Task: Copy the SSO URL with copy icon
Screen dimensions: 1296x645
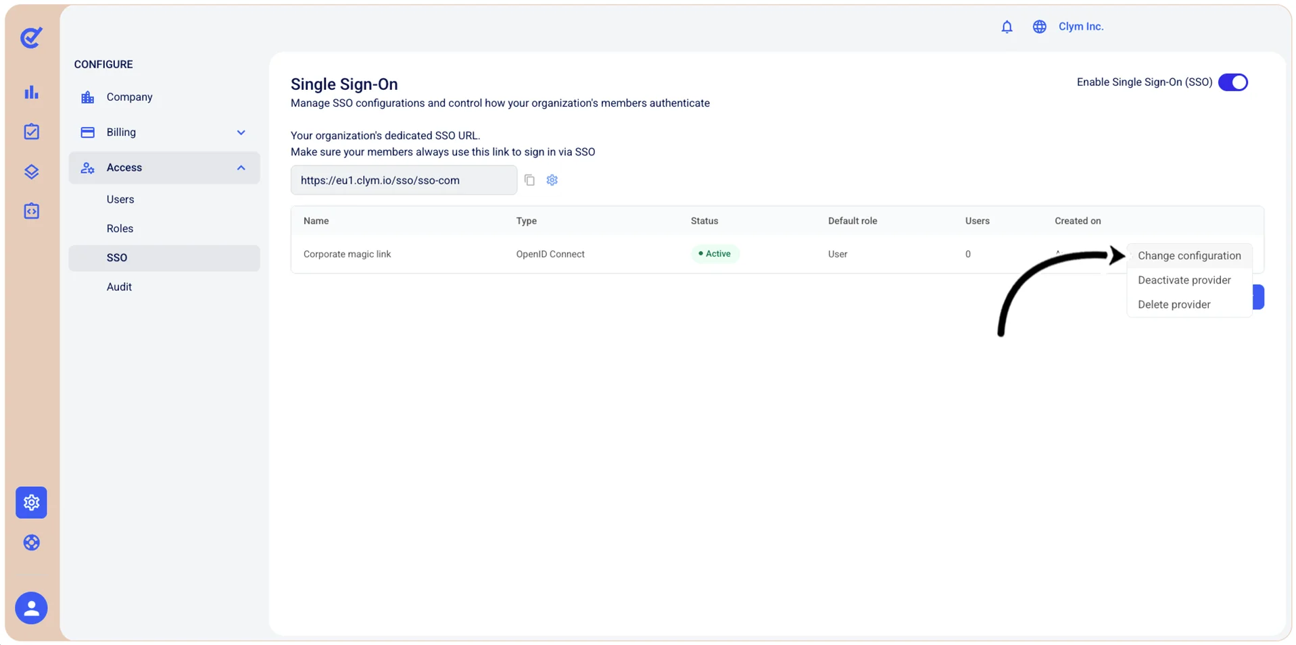Action: (x=529, y=180)
